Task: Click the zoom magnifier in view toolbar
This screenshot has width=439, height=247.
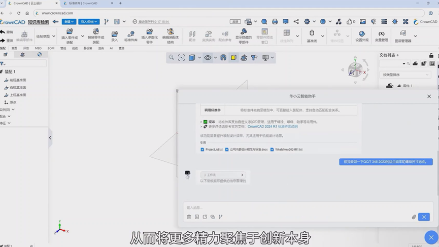Action: [171, 58]
